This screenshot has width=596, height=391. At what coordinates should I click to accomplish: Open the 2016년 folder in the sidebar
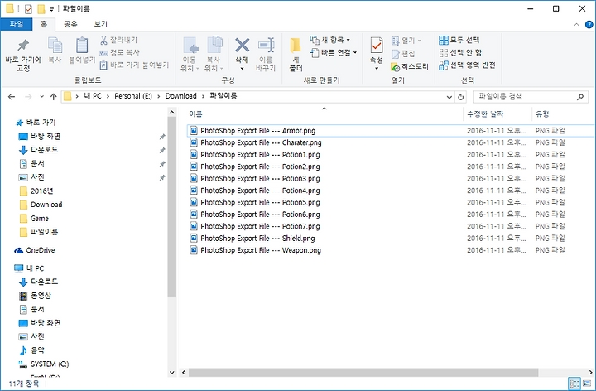click(x=36, y=191)
